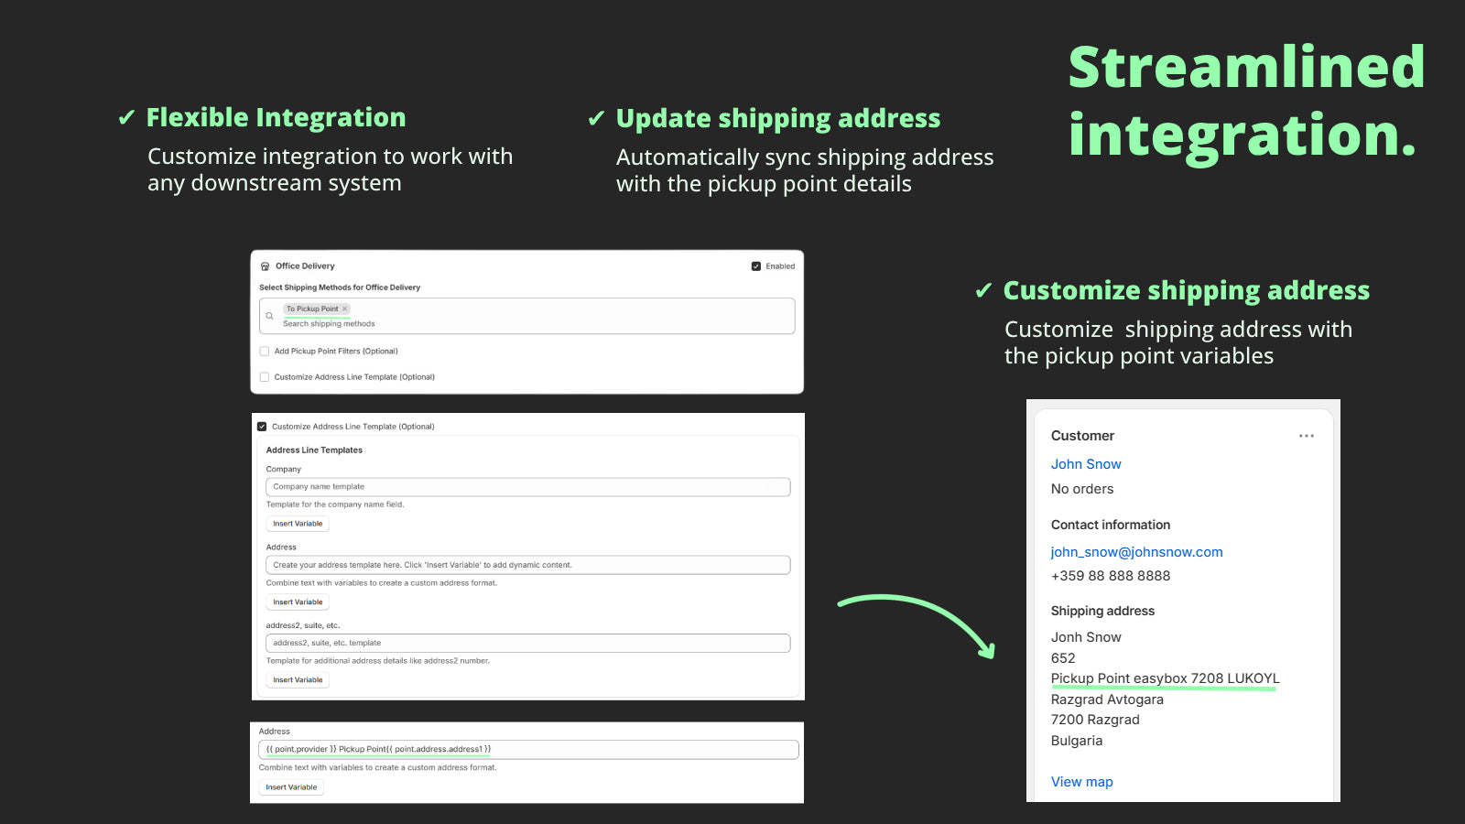Image resolution: width=1465 pixels, height=824 pixels.
Task: Click the Search shipping methods field
Action: point(527,316)
